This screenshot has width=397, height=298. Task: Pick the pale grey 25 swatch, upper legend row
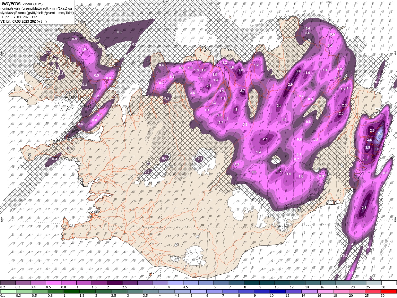tap(374, 283)
